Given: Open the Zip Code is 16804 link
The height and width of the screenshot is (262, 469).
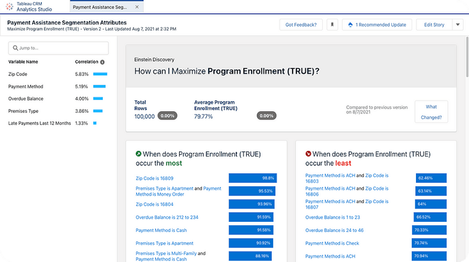Looking at the screenshot, I should pos(154,204).
